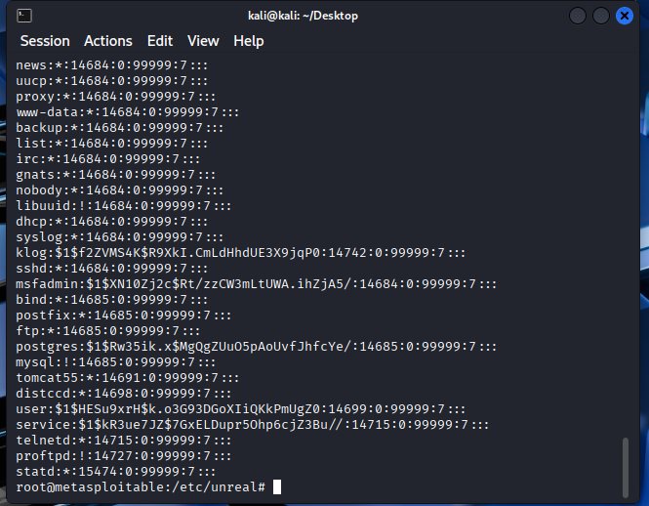Click the root@metasploitable prompt line
The width and height of the screenshot is (649, 506).
point(141,486)
